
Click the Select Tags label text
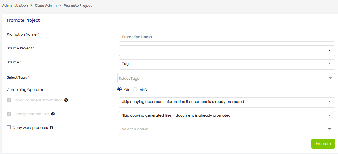17,77
